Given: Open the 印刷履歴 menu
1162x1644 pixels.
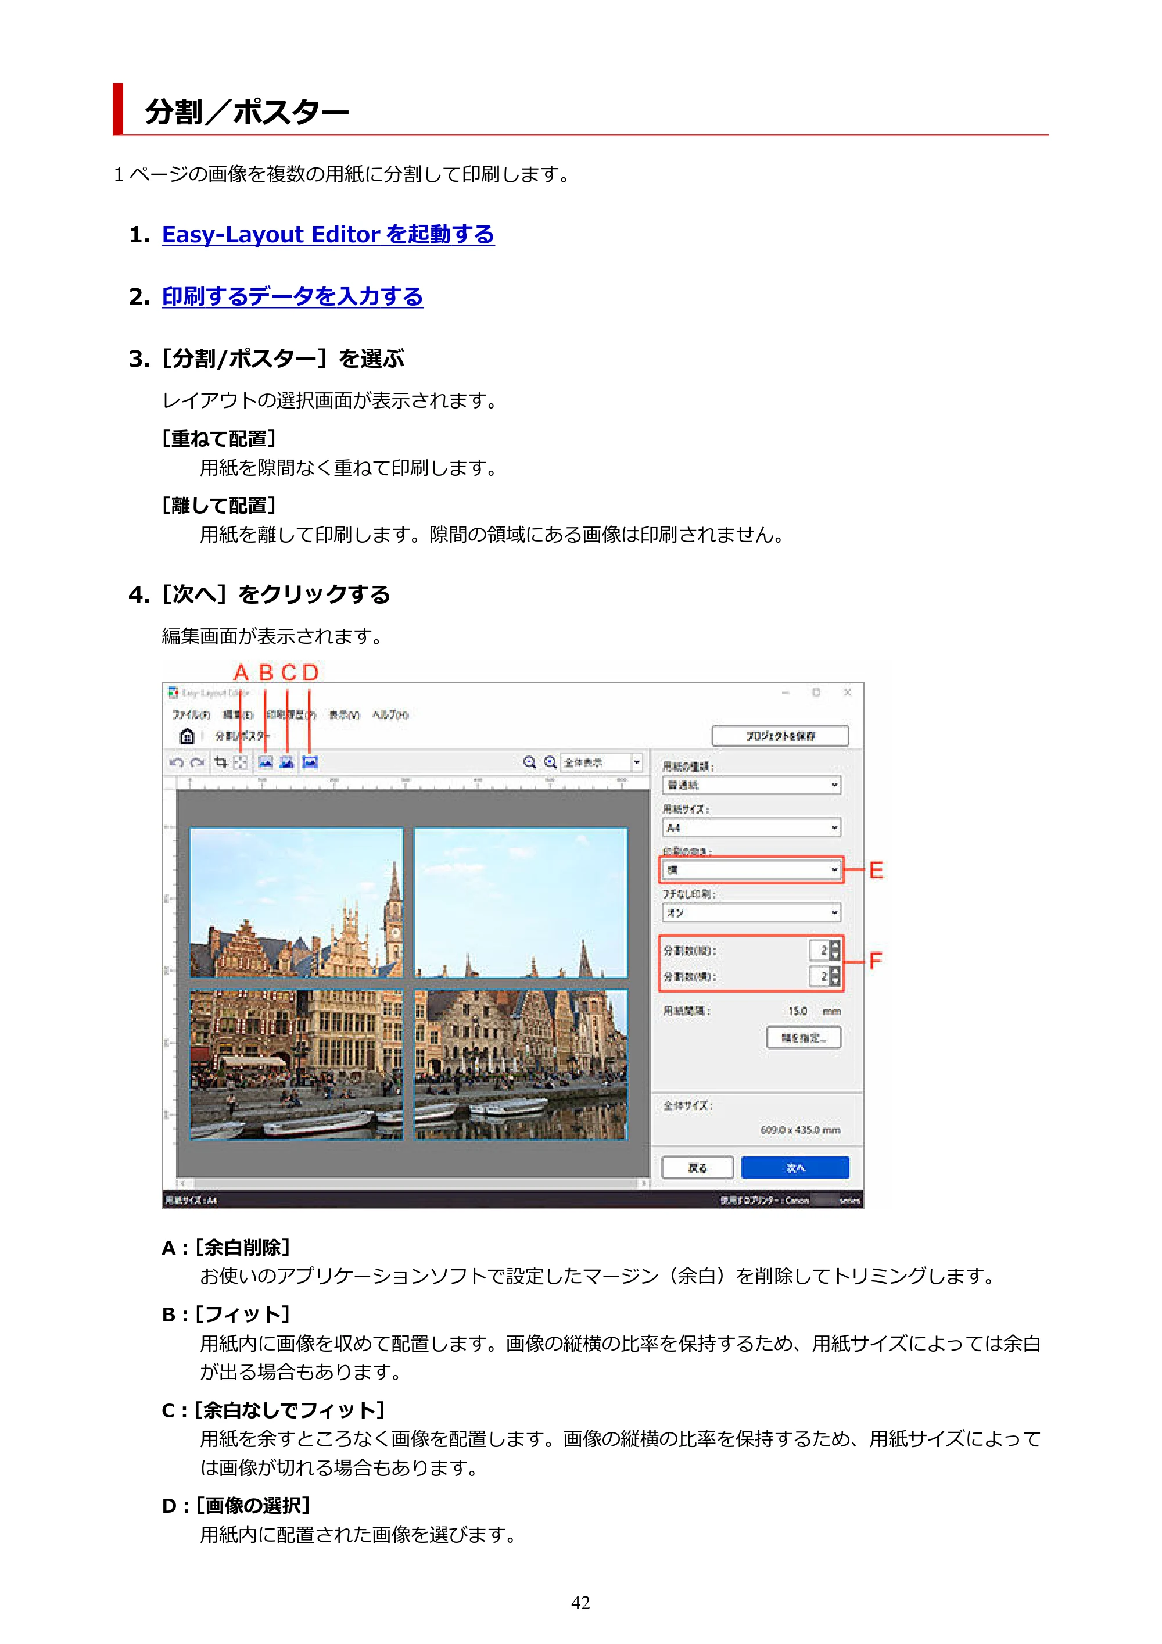Looking at the screenshot, I should click(290, 715).
